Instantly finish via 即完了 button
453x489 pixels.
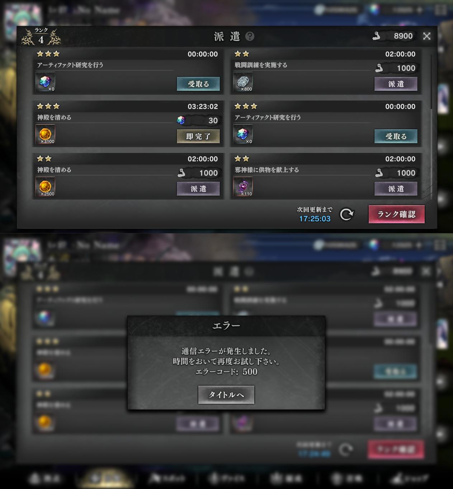click(x=198, y=136)
